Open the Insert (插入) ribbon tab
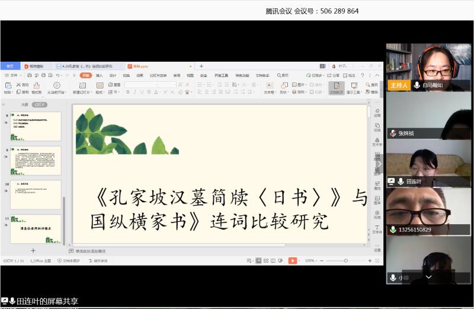This screenshot has width=474, height=309. (99, 75)
